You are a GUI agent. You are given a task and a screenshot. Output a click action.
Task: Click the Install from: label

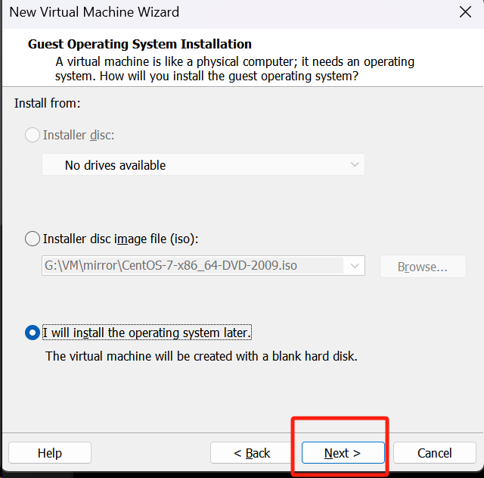click(47, 103)
